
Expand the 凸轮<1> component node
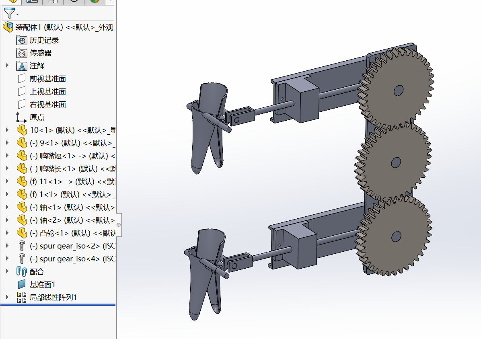click(x=7, y=233)
